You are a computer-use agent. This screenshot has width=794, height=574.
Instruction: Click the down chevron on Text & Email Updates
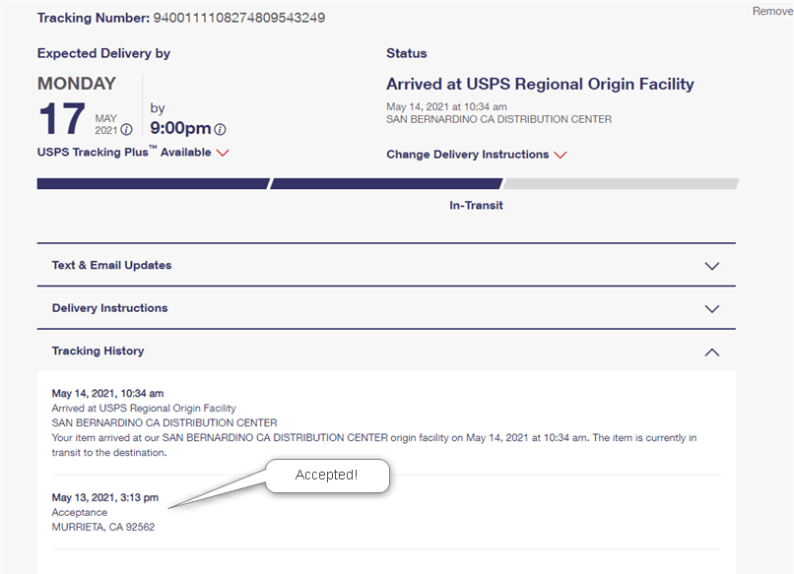(x=712, y=266)
